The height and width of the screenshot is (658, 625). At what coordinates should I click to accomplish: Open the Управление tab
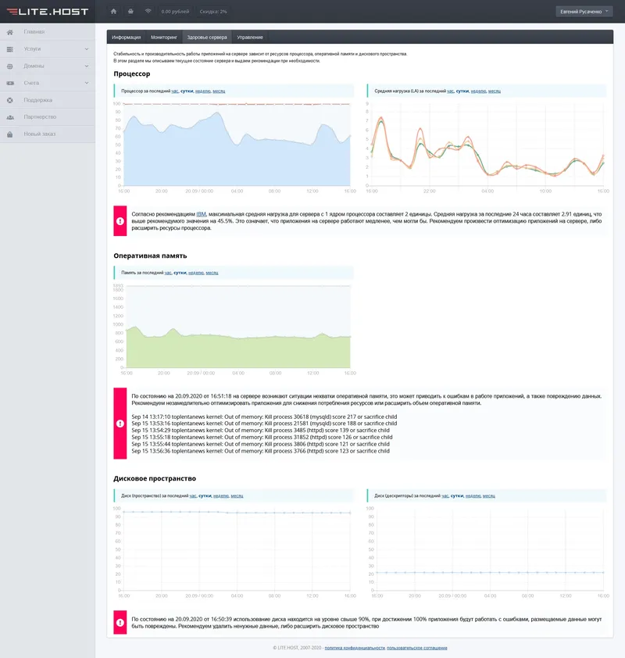tap(250, 37)
